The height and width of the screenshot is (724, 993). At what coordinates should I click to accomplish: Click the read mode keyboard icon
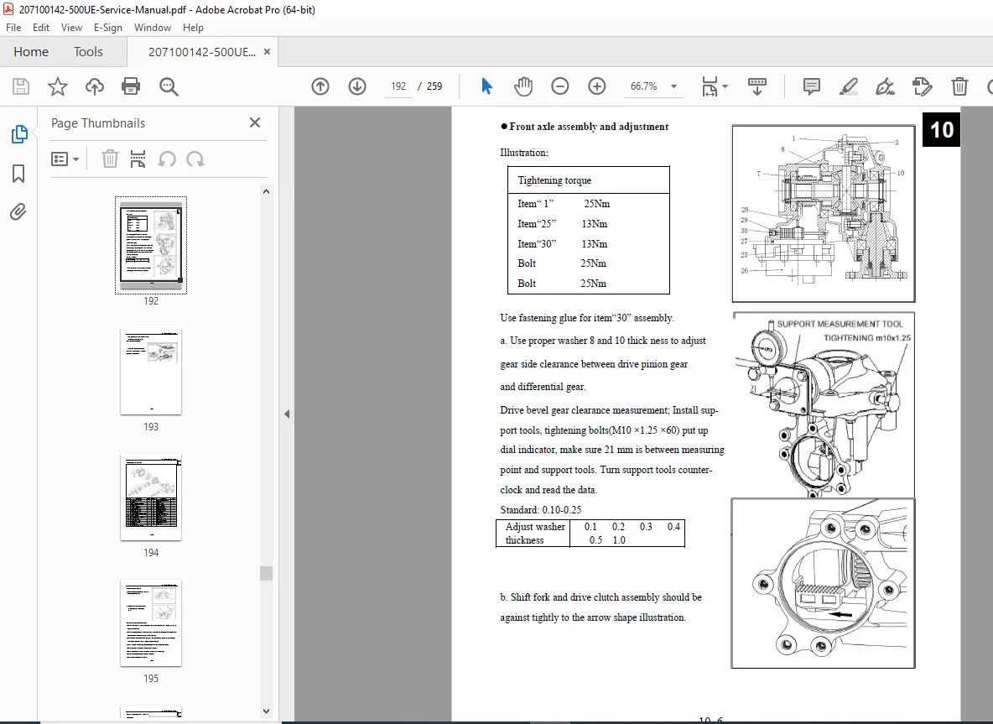[756, 86]
